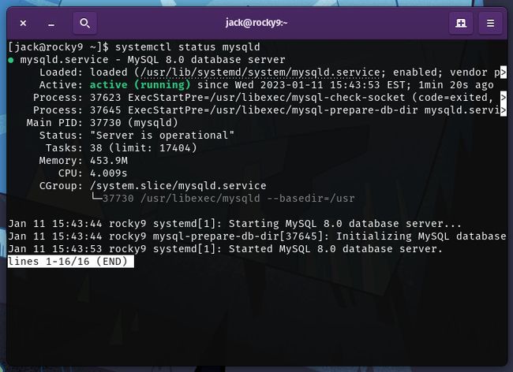
Task: Click the truncation marker on Loaded line
Action: [x=504, y=73]
